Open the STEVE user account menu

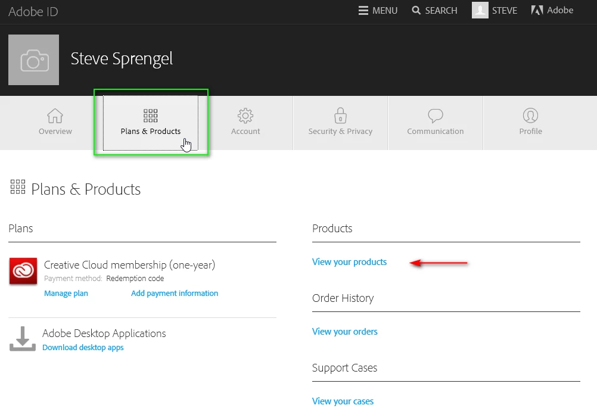495,11
